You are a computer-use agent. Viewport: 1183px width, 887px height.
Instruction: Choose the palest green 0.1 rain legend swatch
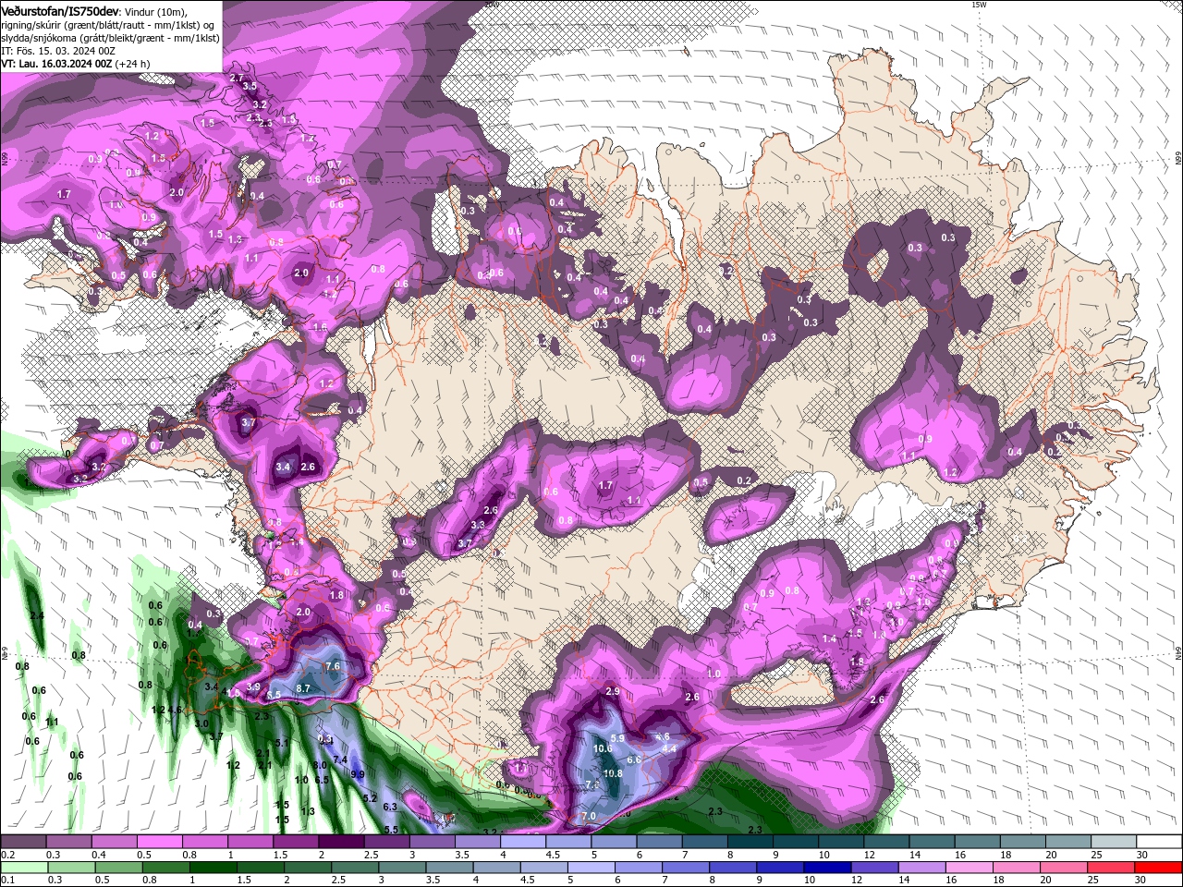click(x=23, y=868)
